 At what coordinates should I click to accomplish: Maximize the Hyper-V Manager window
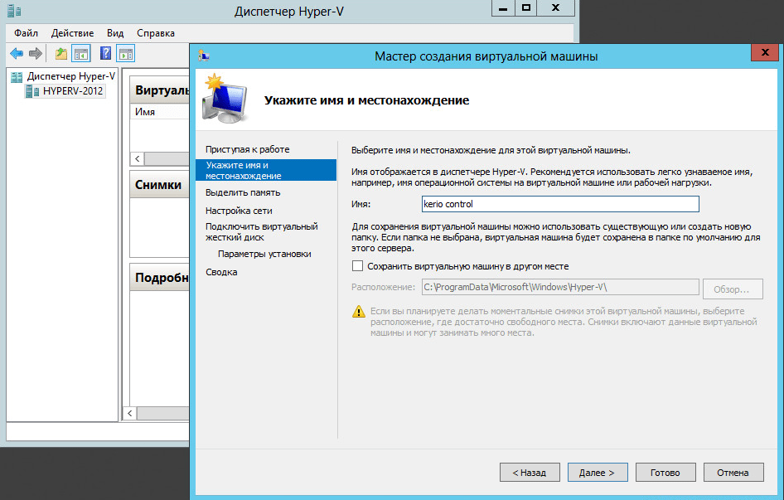526,8
